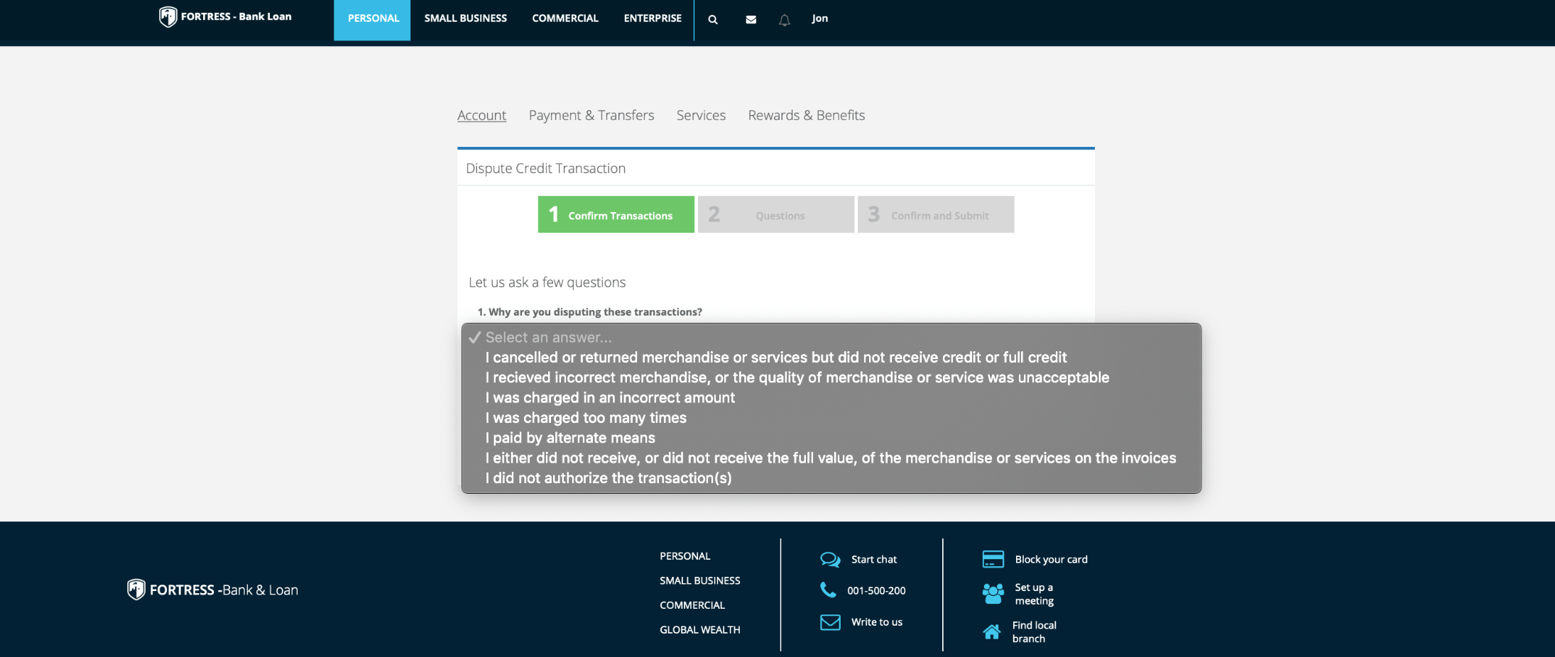Open Rewards & Benefits section
The height and width of the screenshot is (657, 1555).
pyautogui.click(x=807, y=115)
